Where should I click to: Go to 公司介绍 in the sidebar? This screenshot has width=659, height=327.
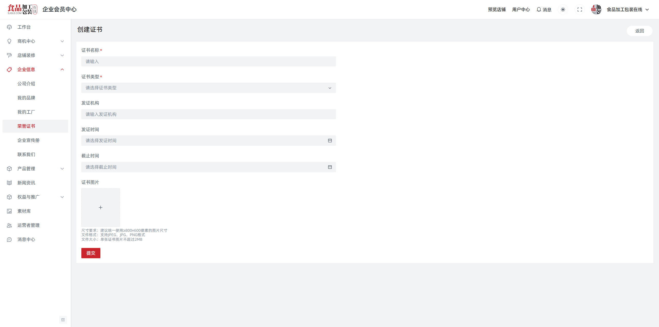point(26,84)
